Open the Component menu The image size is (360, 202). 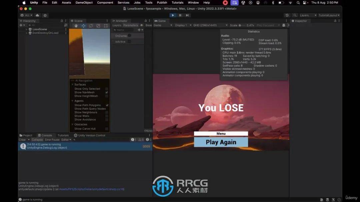pos(105,3)
